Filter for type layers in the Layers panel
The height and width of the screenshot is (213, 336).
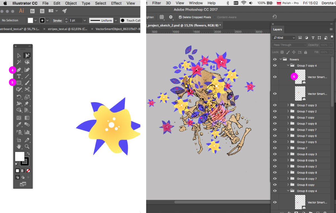click(x=313, y=38)
